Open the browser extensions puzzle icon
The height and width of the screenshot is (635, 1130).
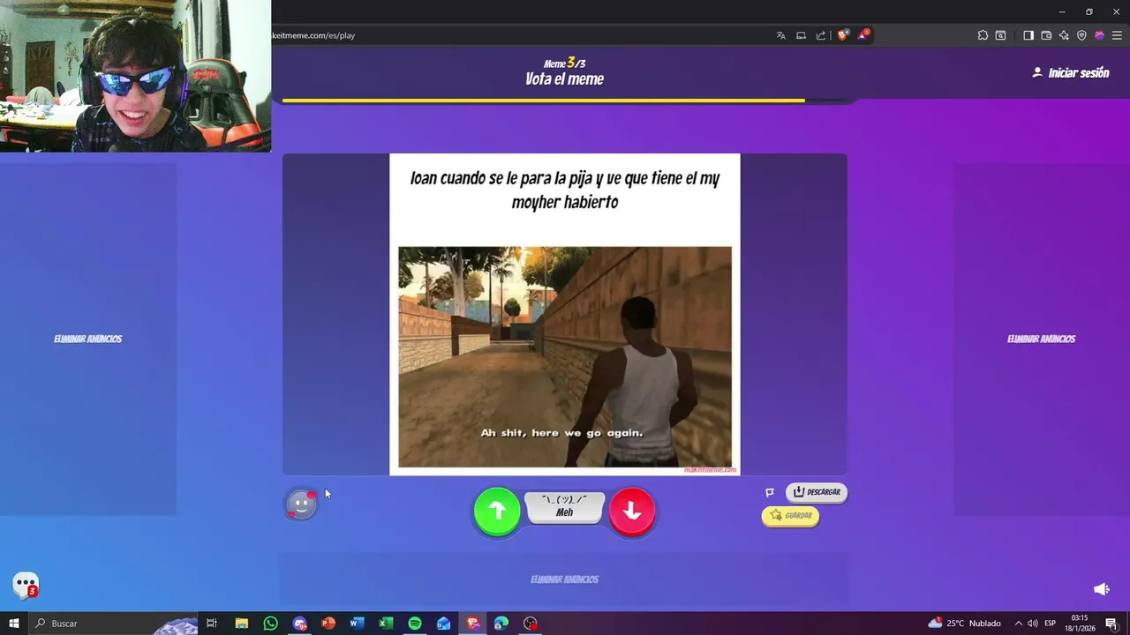coord(983,35)
